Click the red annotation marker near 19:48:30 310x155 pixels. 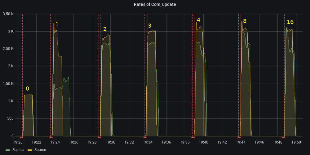283,137
